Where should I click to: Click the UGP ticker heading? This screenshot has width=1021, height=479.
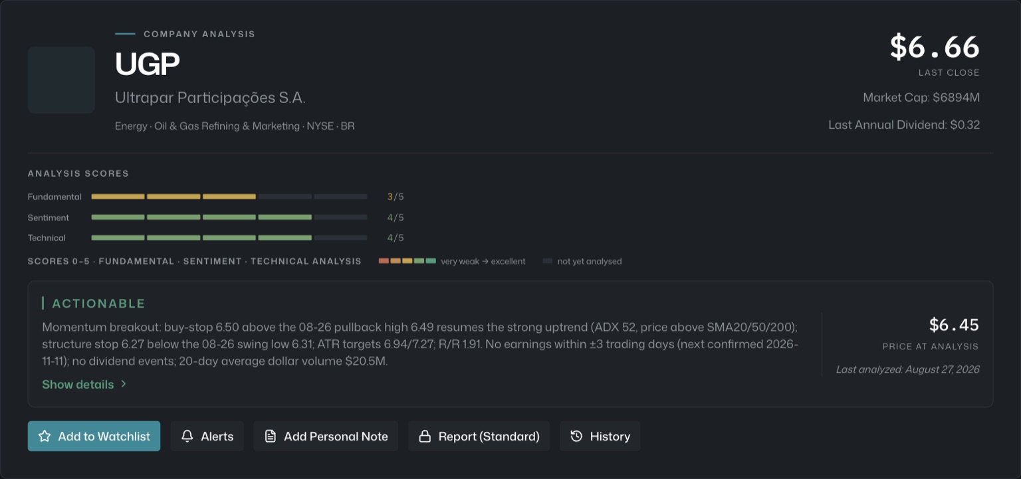(x=148, y=64)
